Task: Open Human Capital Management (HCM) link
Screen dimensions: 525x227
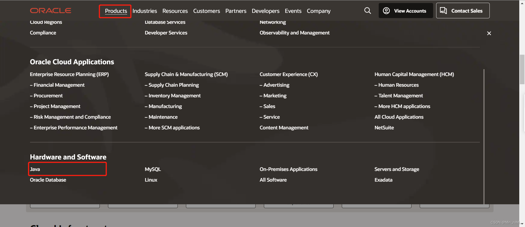Action: [414, 74]
